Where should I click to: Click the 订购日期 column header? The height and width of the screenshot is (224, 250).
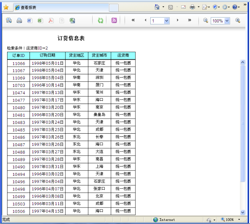pos(47,55)
